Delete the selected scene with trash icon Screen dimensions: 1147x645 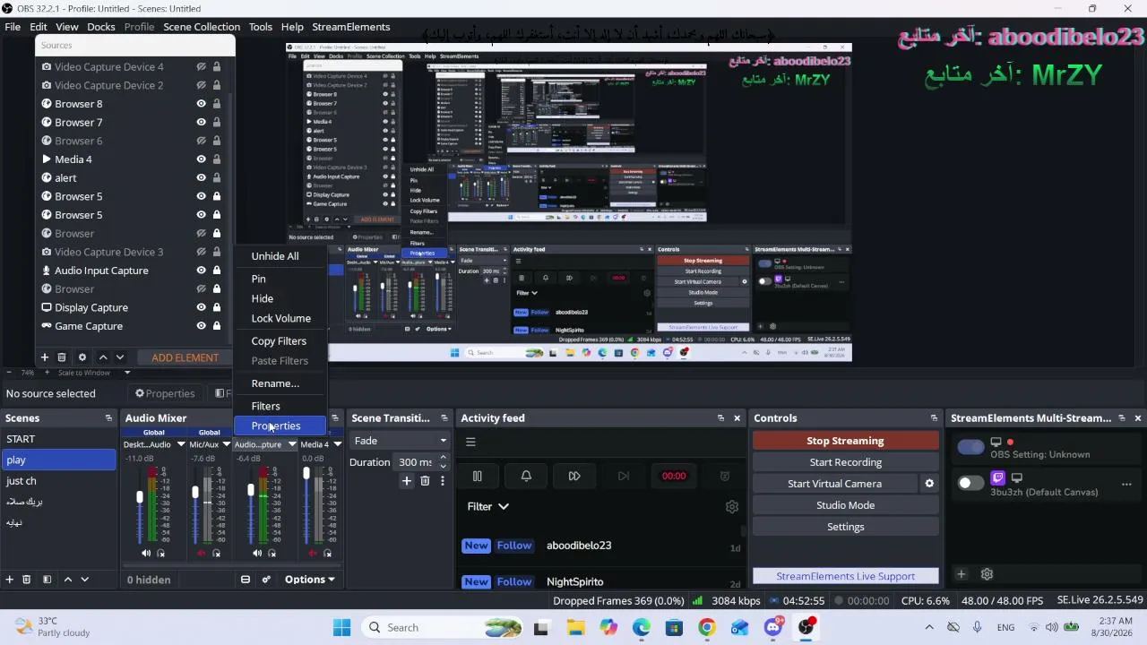pos(27,580)
